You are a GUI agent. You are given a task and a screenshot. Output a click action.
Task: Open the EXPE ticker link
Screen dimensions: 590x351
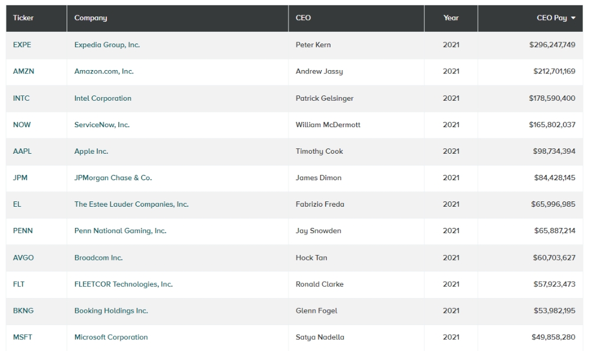click(22, 45)
